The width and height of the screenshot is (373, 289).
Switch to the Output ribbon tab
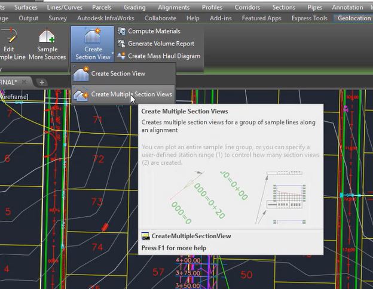(29, 18)
